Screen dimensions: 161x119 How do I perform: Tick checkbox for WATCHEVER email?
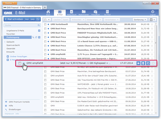click(45, 84)
